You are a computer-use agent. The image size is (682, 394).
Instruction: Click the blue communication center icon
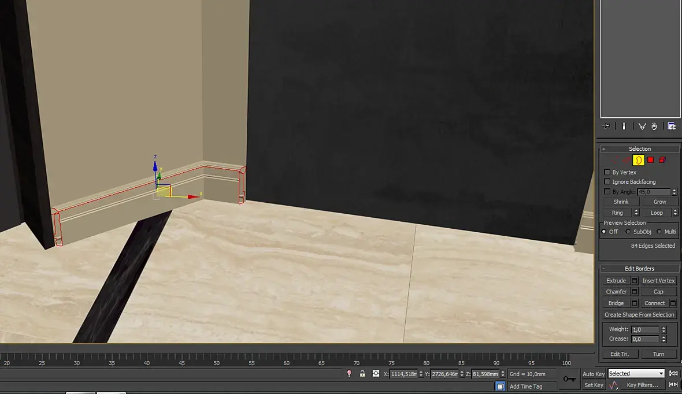point(500,386)
